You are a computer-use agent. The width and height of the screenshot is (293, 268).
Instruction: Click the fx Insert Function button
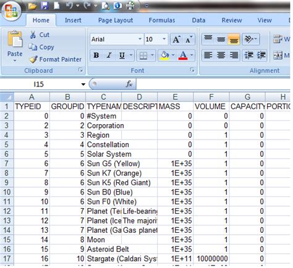point(129,84)
